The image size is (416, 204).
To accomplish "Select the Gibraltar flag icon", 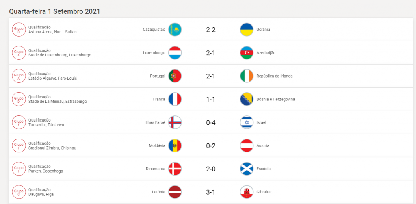I will tap(247, 192).
